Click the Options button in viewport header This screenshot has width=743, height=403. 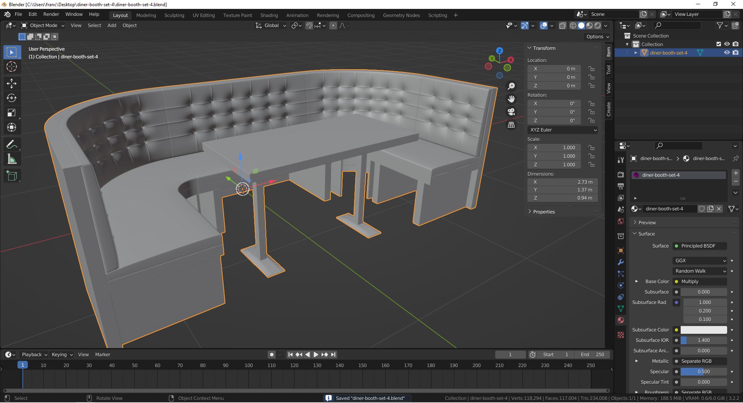tap(597, 37)
